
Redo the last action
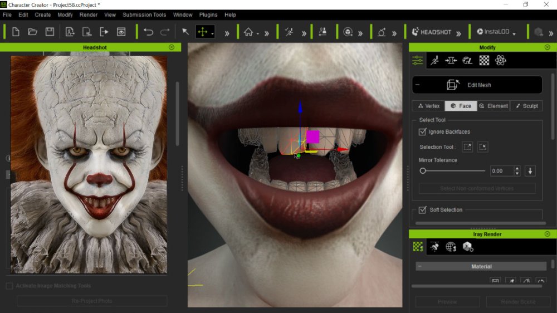[x=165, y=32]
